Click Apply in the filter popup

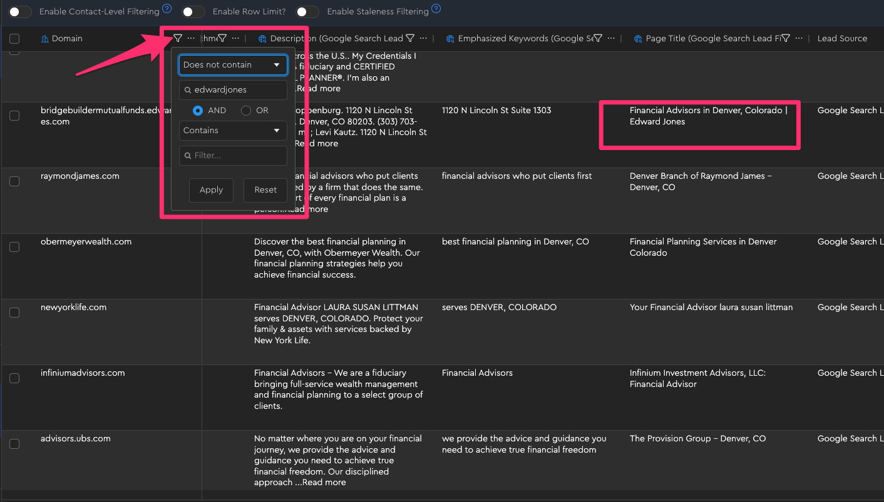click(x=211, y=190)
